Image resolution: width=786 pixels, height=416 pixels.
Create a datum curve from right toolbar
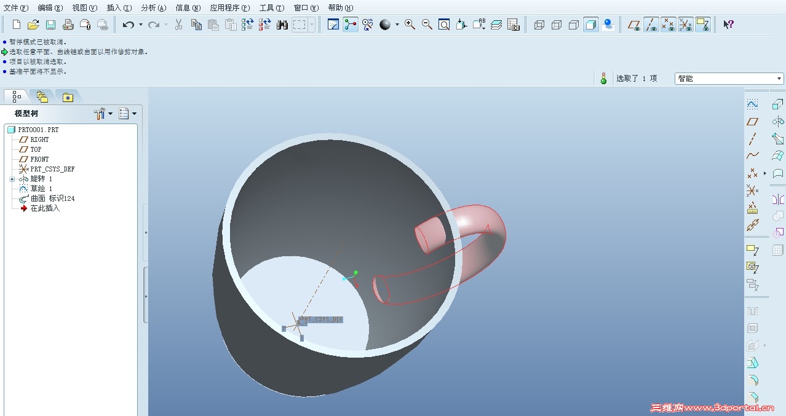click(x=752, y=156)
